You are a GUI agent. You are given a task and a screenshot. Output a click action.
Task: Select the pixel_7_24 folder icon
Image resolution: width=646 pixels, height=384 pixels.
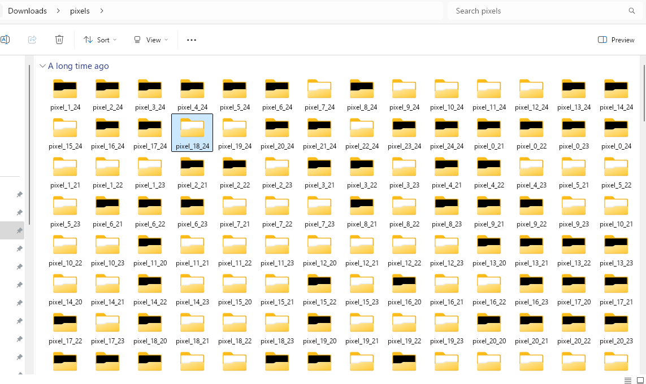319,89
